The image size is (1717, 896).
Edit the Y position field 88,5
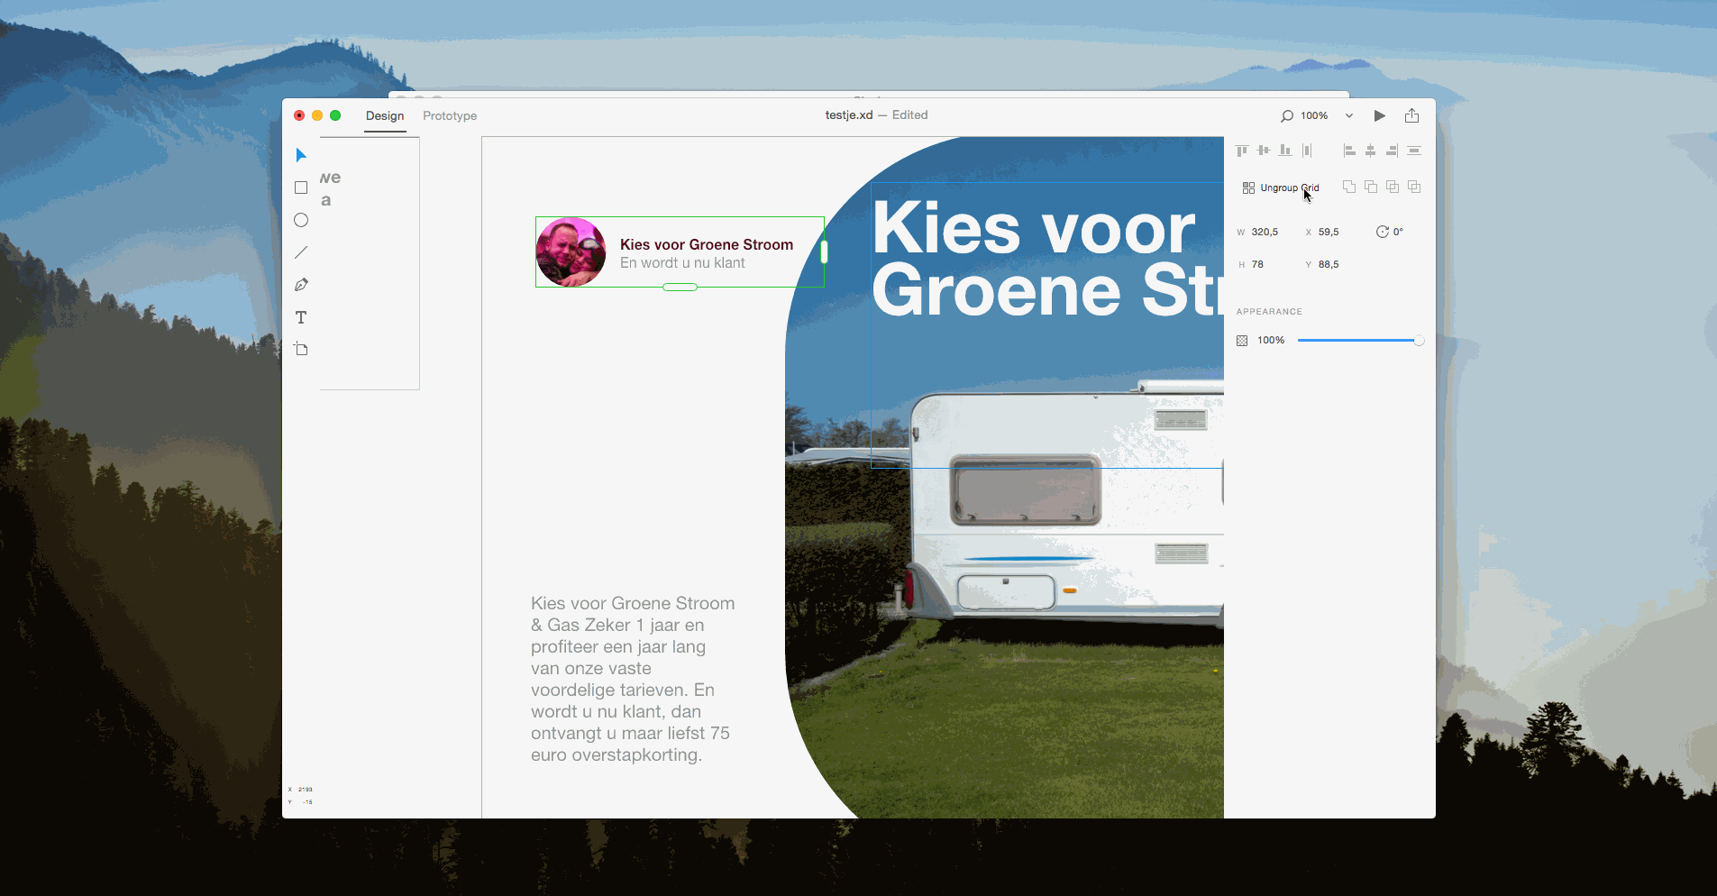click(1329, 264)
